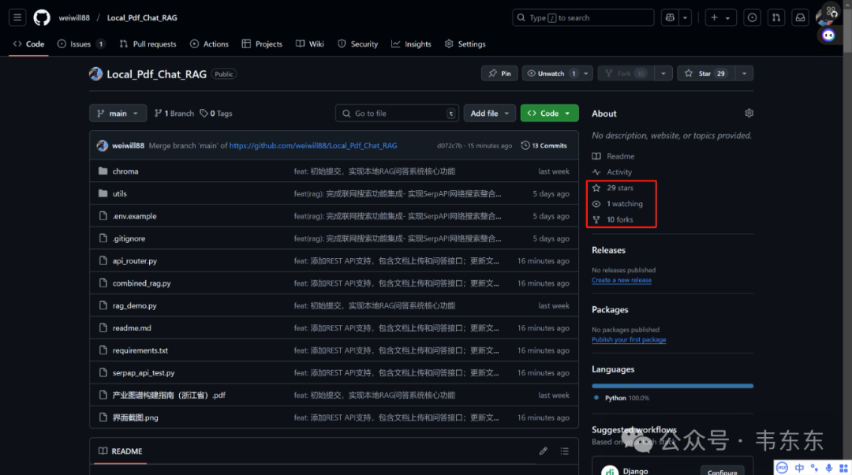This screenshot has width=852, height=475.
Task: Open the Fork options dropdown arrow
Action: point(663,73)
